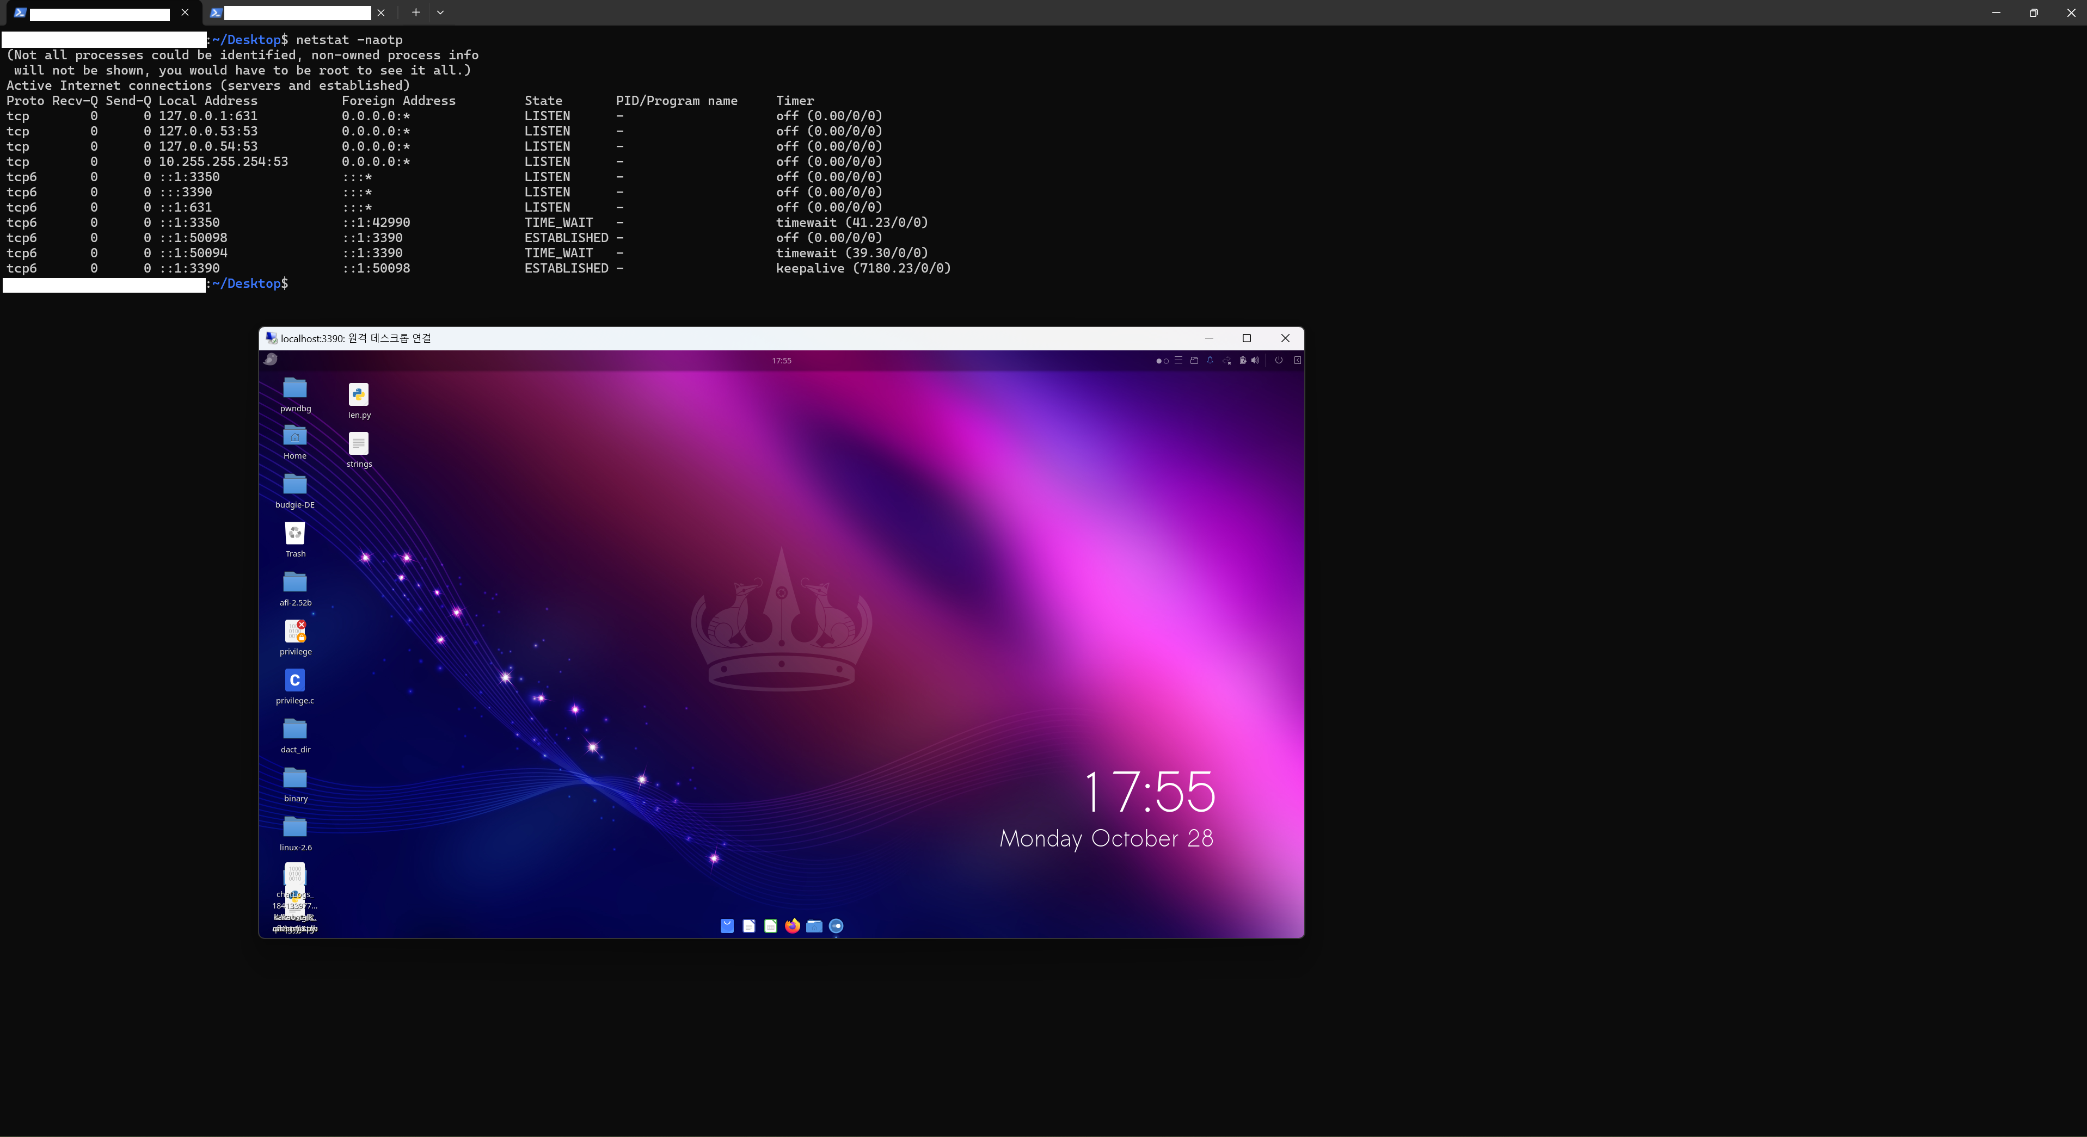The image size is (2087, 1137).
Task: Click the notification bell in panel
Action: click(1210, 360)
